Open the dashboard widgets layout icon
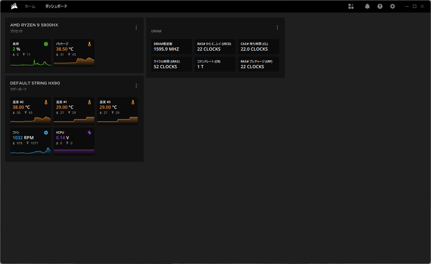The width and height of the screenshot is (431, 264). (351, 6)
